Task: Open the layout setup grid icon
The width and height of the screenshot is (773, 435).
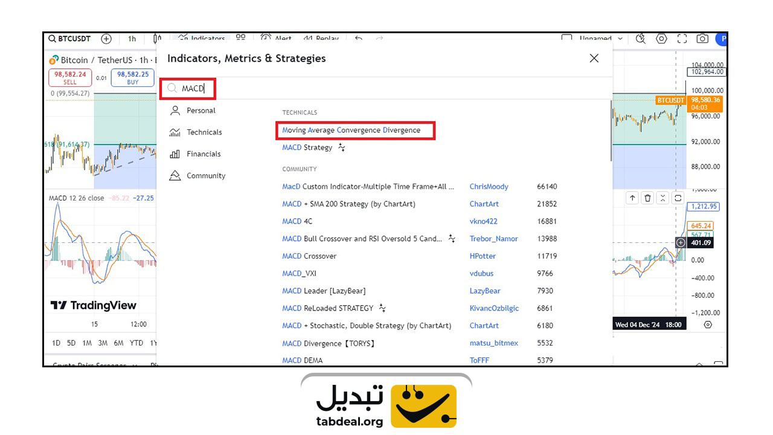Action: (x=241, y=37)
